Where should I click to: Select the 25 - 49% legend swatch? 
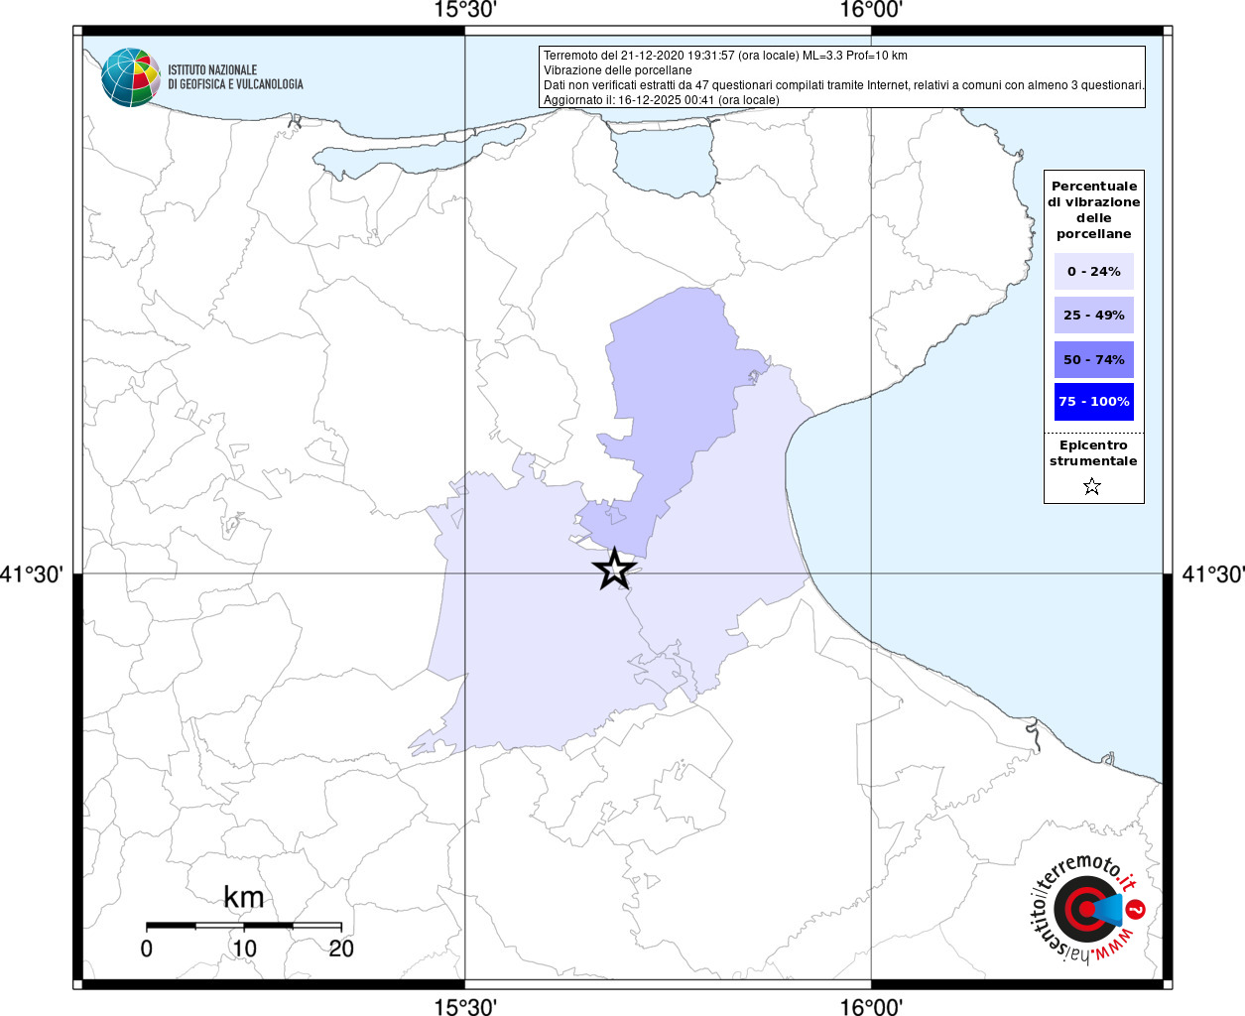pyautogui.click(x=1093, y=316)
